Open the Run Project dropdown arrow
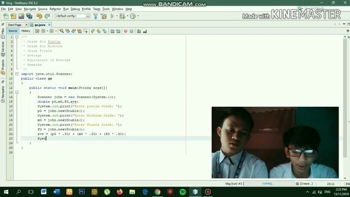The height and width of the screenshot is (197, 350). tap(116, 16)
